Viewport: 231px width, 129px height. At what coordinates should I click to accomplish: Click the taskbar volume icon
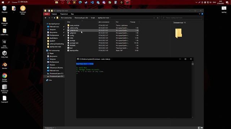point(210,3)
